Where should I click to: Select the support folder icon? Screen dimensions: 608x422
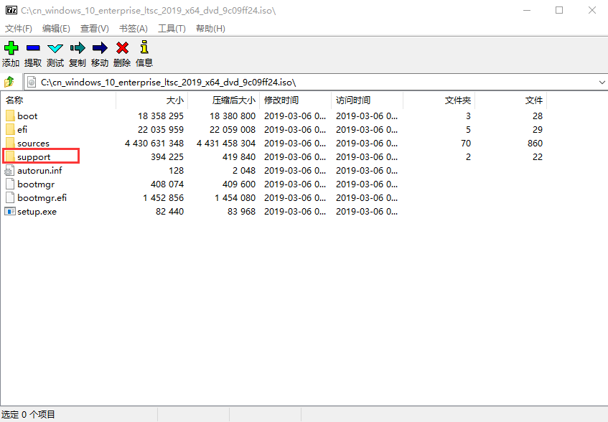[x=10, y=156]
